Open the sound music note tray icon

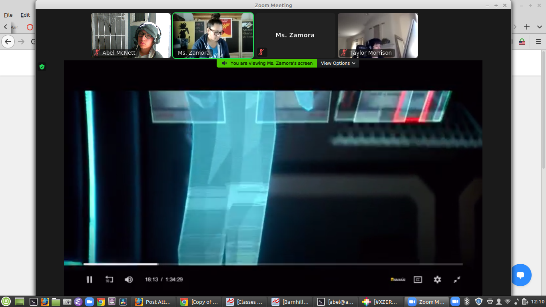516,302
